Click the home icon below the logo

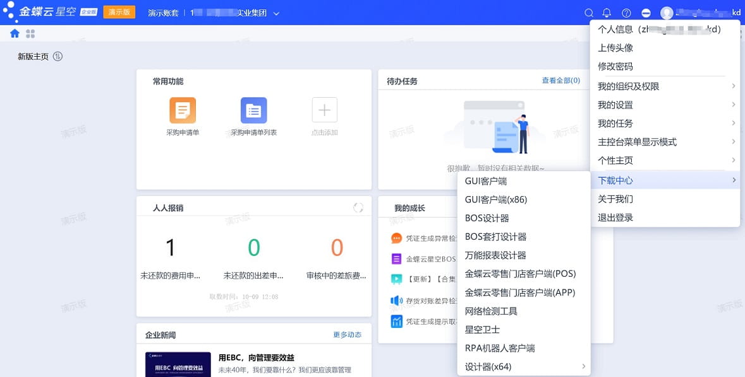tap(15, 33)
